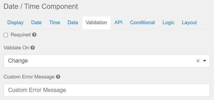Select the Data tab
This screenshot has width=214, height=100.
click(73, 23)
